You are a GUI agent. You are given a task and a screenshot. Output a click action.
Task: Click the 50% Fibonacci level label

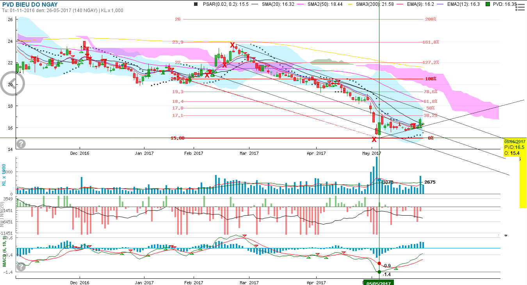(x=431, y=108)
